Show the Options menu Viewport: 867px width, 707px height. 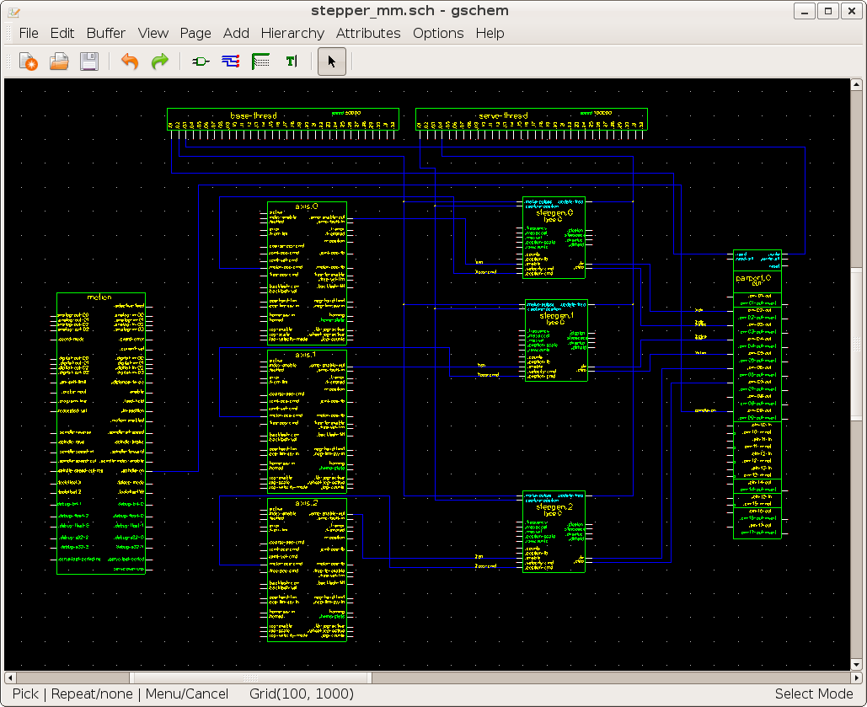437,33
